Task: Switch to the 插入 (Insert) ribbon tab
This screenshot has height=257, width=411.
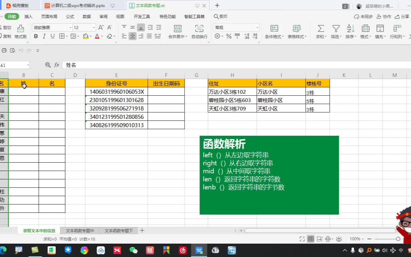Action: point(28,17)
